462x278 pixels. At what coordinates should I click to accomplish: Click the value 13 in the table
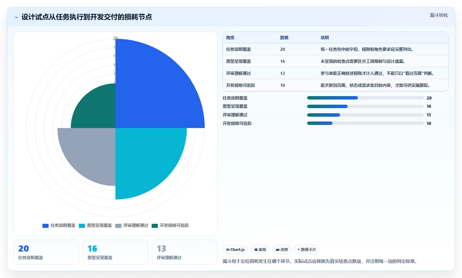[282, 73]
